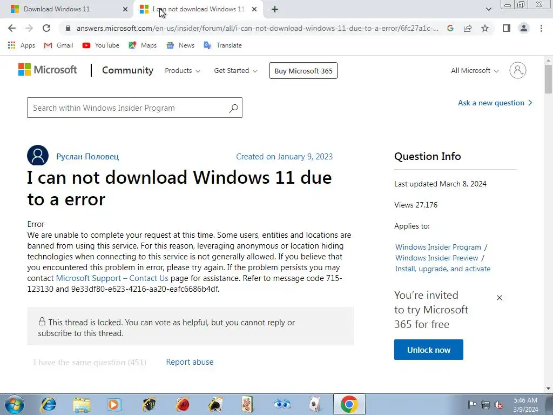Open Gmail bookmark

pyautogui.click(x=58, y=45)
